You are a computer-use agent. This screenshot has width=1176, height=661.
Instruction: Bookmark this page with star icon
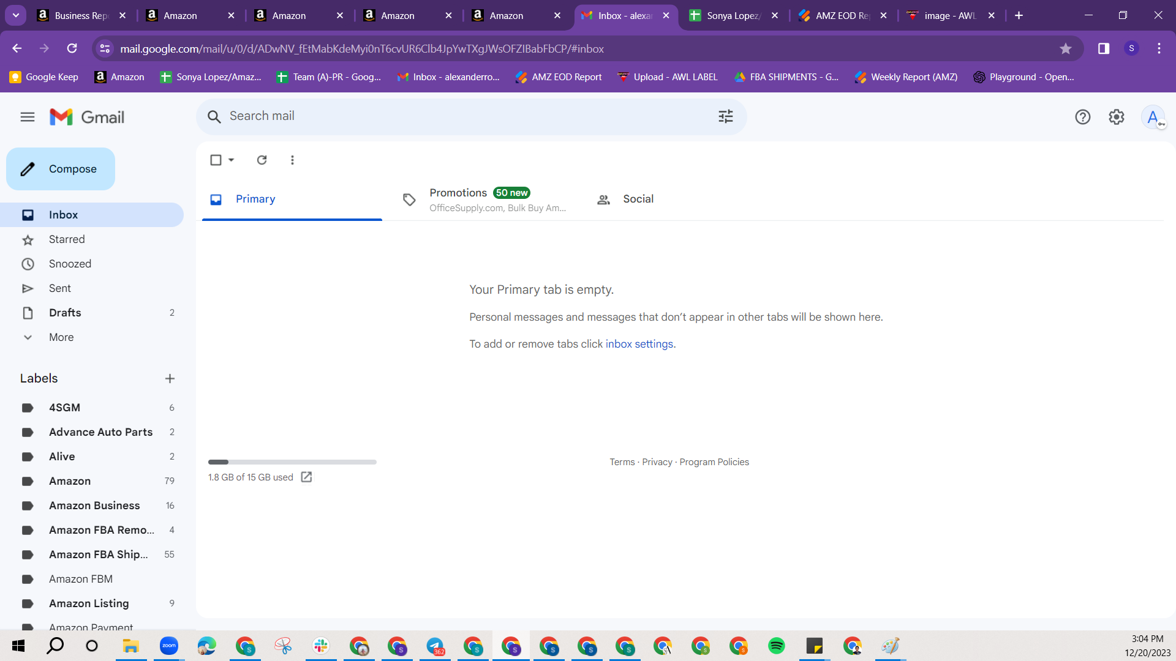tap(1066, 48)
